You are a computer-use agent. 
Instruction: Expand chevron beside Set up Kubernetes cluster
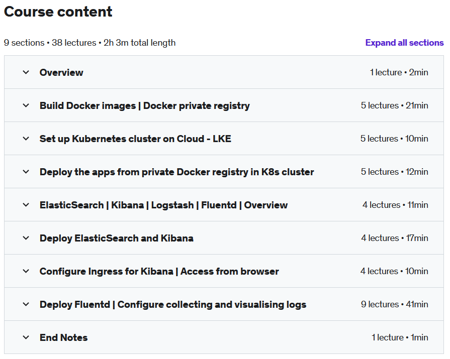pyautogui.click(x=26, y=139)
